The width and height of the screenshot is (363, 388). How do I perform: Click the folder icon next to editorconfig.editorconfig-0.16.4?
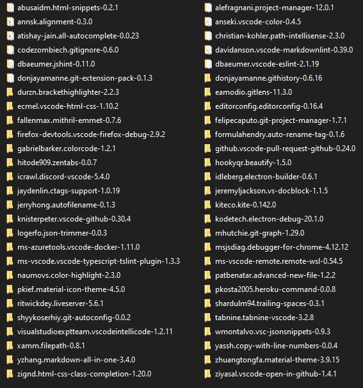point(207,106)
